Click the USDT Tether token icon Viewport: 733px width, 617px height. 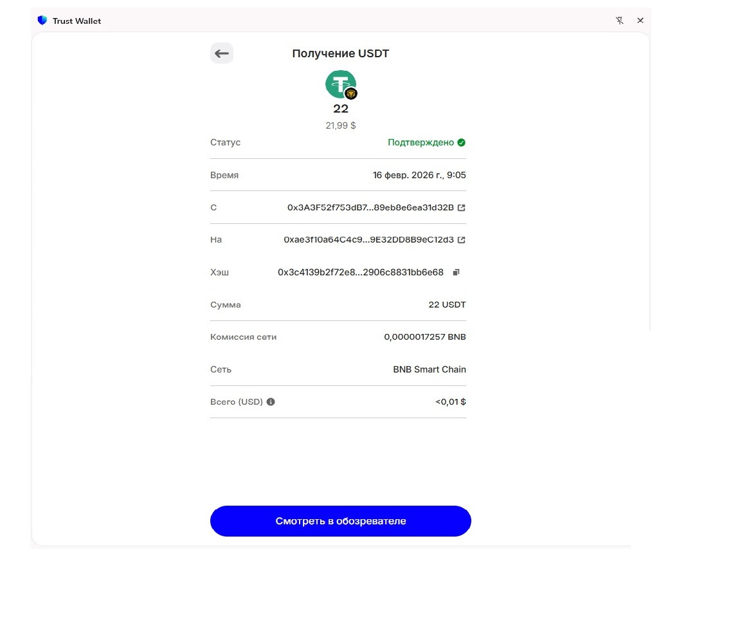341,85
